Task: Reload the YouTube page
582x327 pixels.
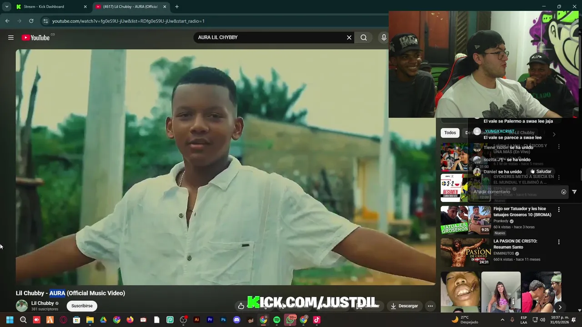Action: point(31,21)
